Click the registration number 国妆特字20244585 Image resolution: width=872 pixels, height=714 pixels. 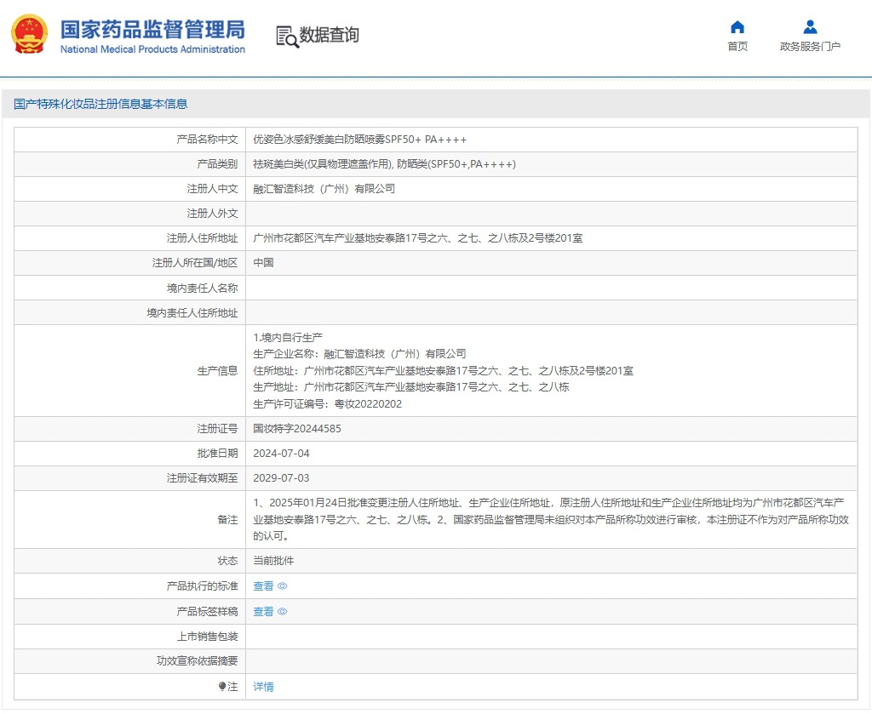(297, 429)
